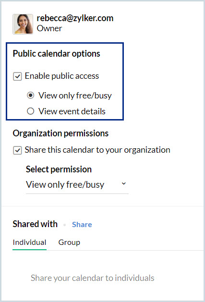Switch to the Group tab

69,242
